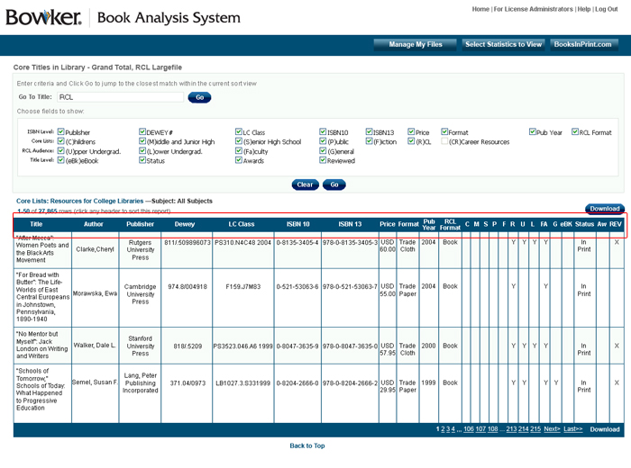631x468 pixels.
Task: Toggle the (F)iction checkbox
Action: tap(369, 141)
